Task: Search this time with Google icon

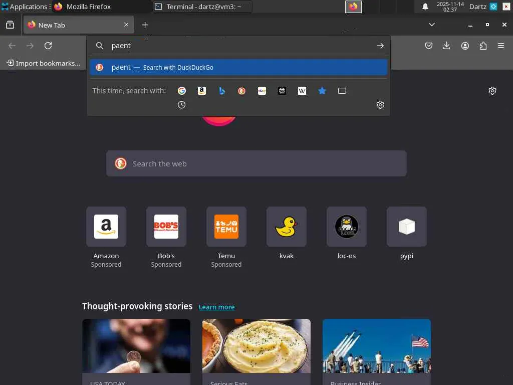Action: (181, 91)
